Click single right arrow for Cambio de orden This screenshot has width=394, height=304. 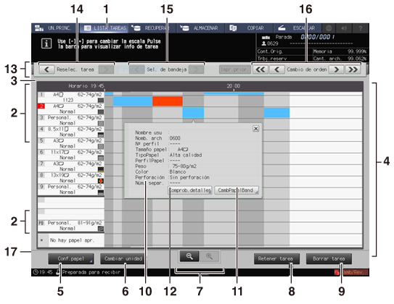pos(336,69)
